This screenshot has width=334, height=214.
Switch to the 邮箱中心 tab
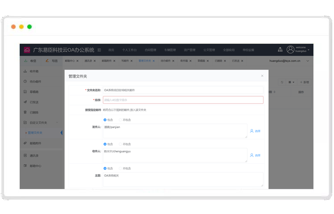[70, 61]
